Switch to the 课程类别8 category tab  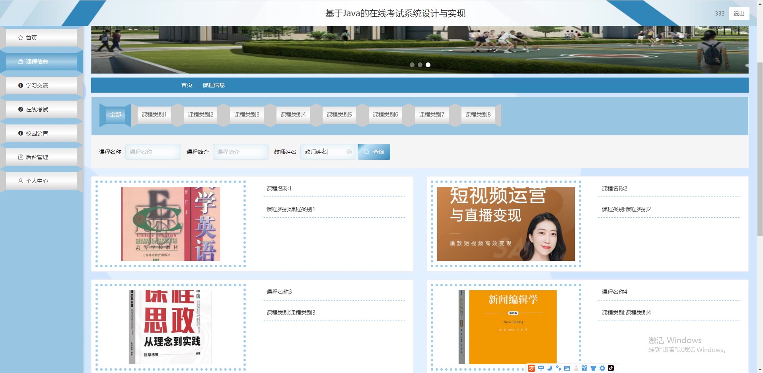pyautogui.click(x=478, y=115)
